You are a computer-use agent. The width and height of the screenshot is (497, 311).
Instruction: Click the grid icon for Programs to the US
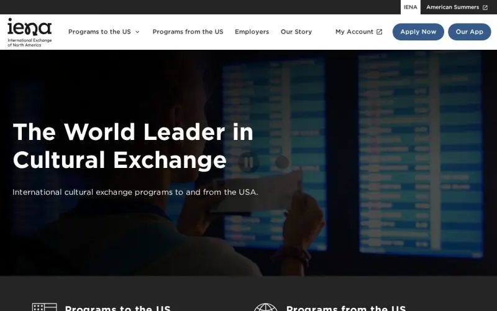point(44,307)
